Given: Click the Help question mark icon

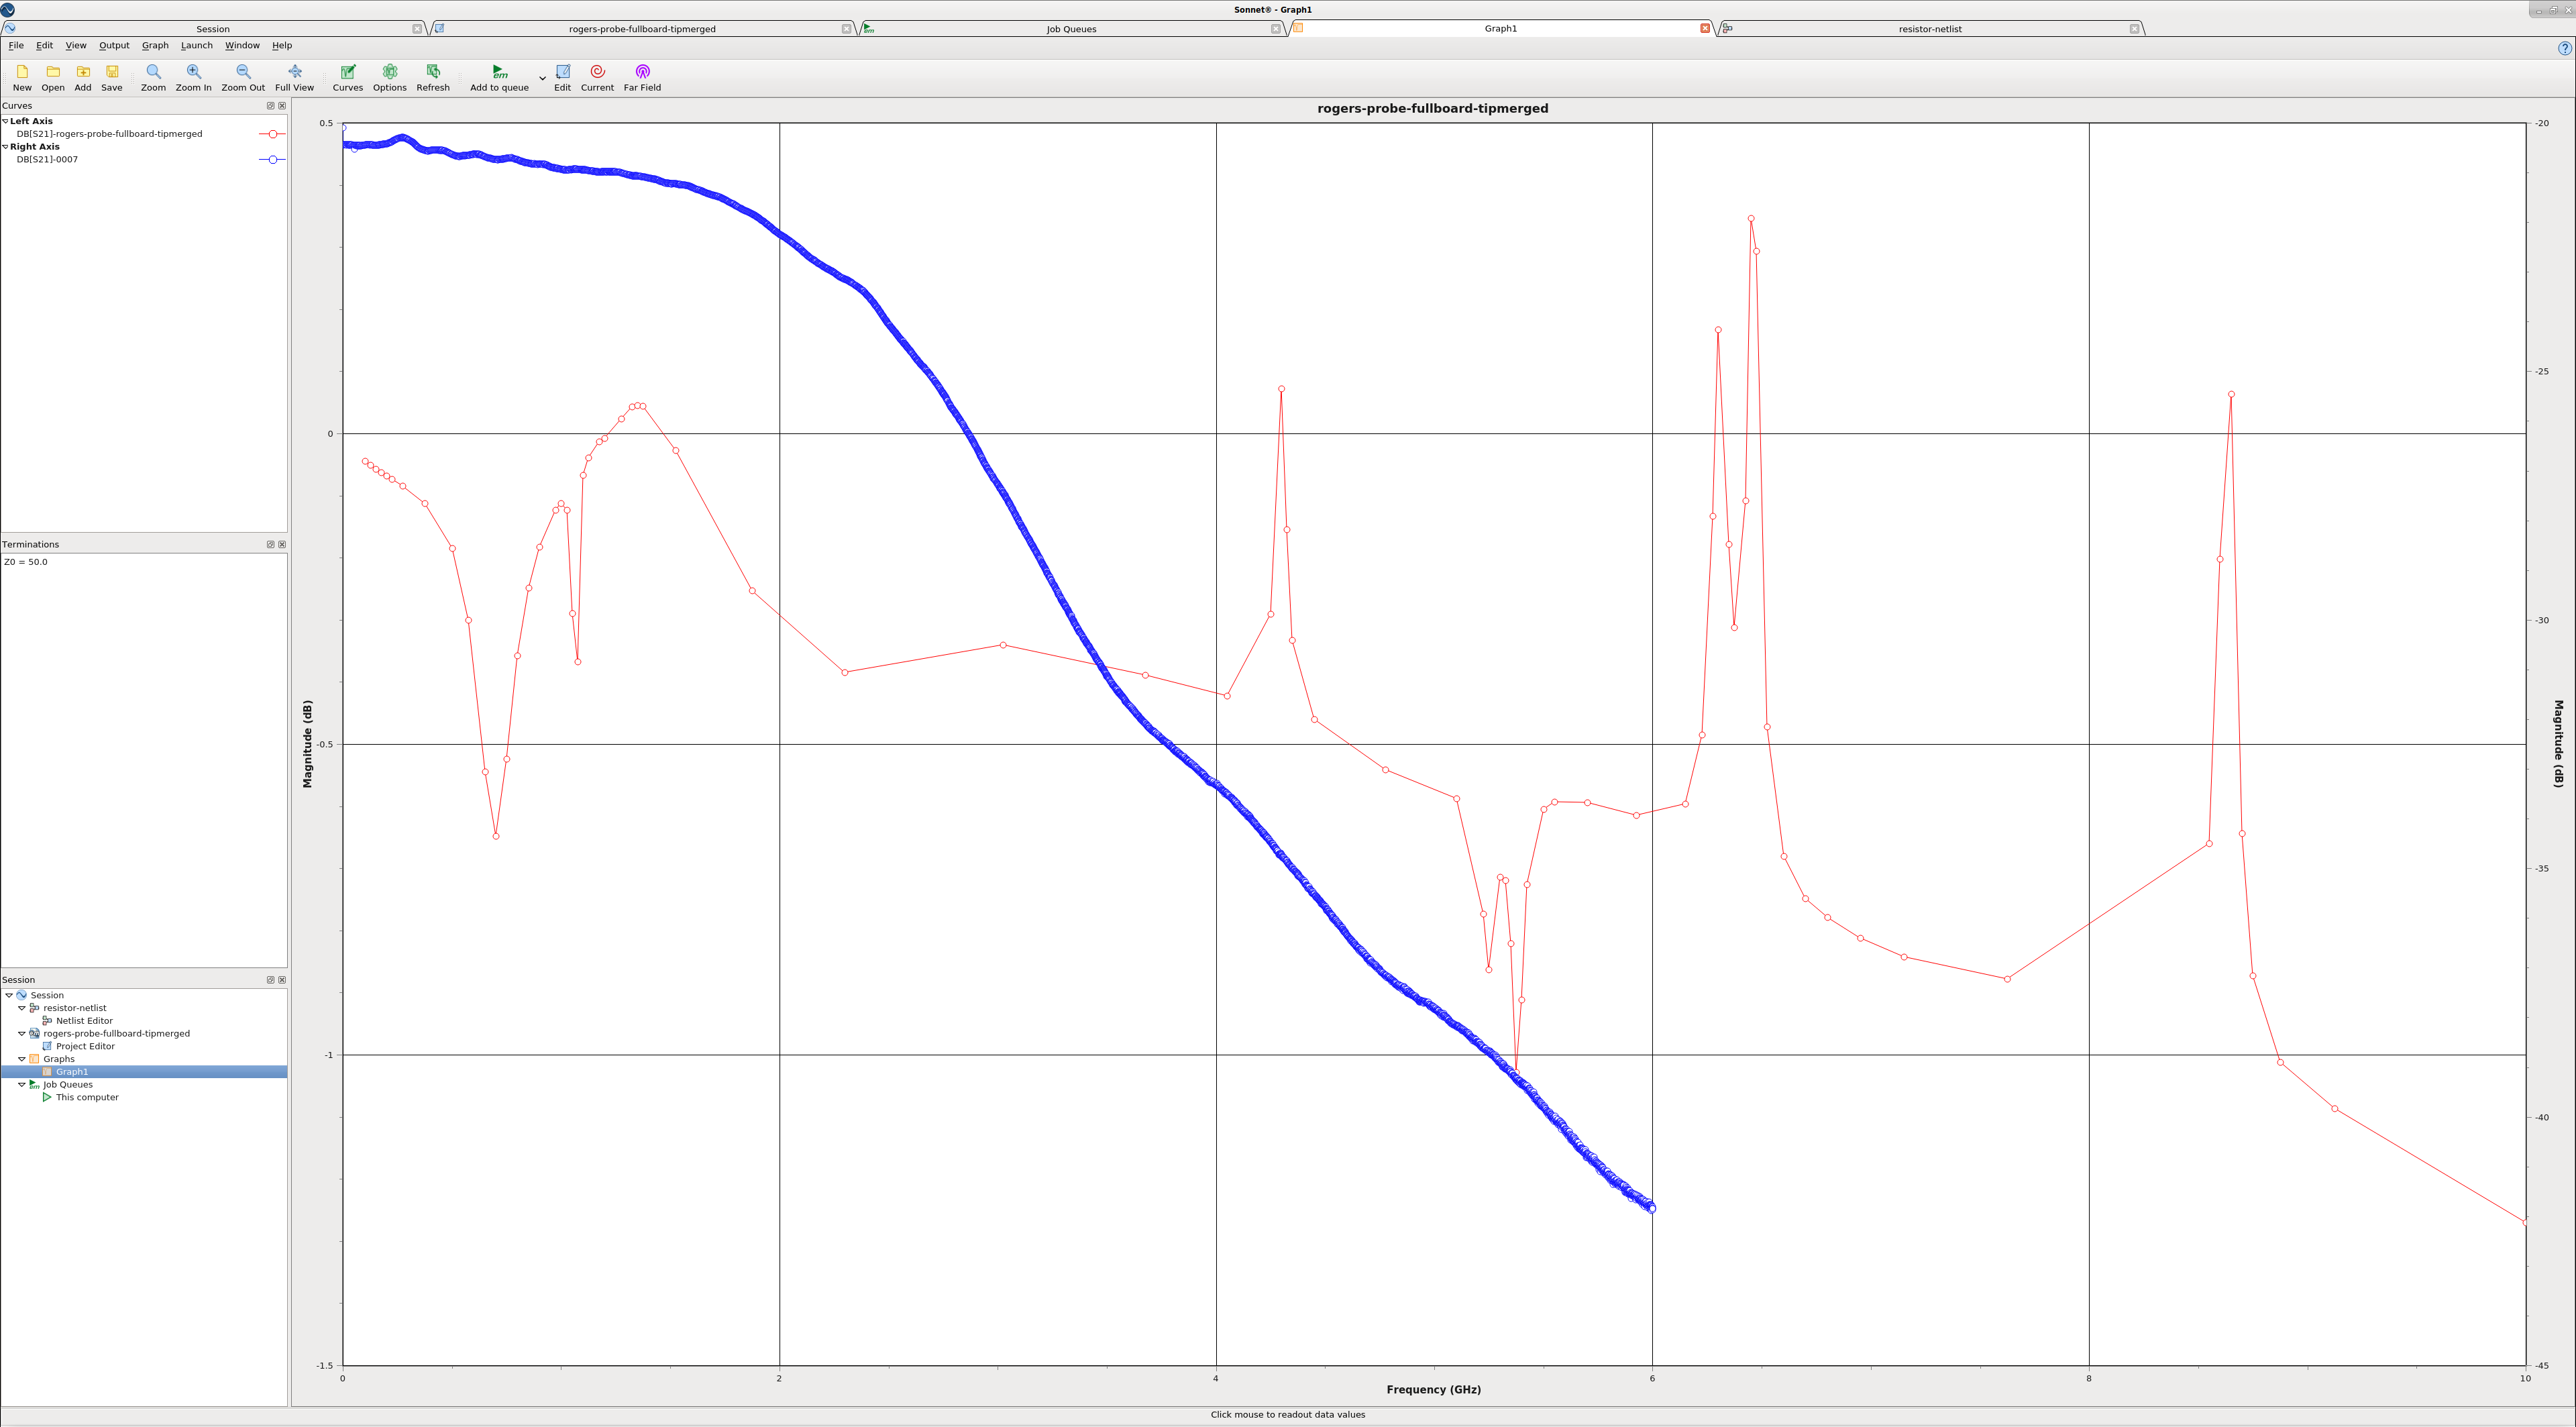Looking at the screenshot, I should (2565, 48).
